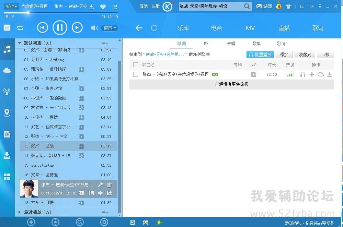The width and height of the screenshot is (343, 227).
Task: Click the album thumbnail of 张杰
Action: coord(29,189)
